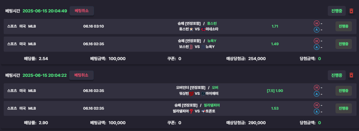Click 진행중 status in Washington vs Miami row
The height and width of the screenshot is (131, 359).
[344, 91]
